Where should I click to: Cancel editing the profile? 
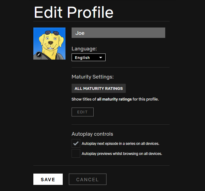88,179
